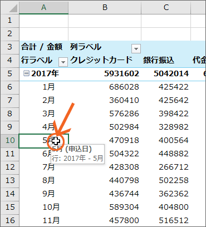Screen dimensions: 206x227
Task: Select row 3 header
Action: [x=9, y=47]
